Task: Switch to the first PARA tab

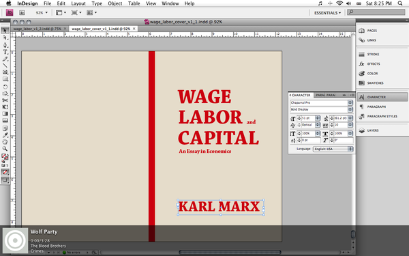Action: pos(320,95)
